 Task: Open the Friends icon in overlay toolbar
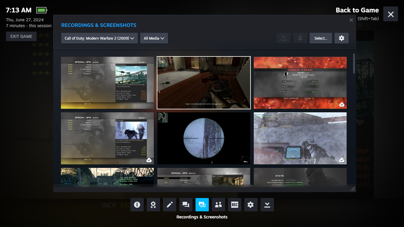pyautogui.click(x=218, y=205)
